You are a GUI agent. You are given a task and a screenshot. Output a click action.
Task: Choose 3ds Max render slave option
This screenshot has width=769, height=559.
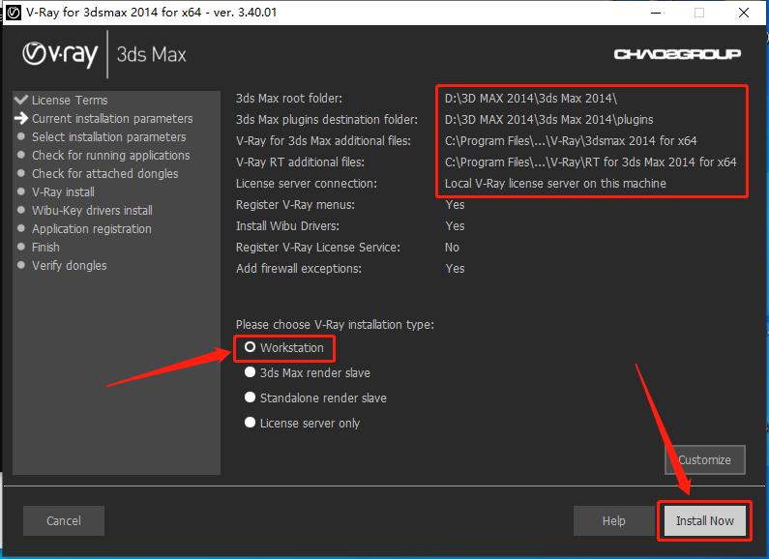(x=251, y=372)
